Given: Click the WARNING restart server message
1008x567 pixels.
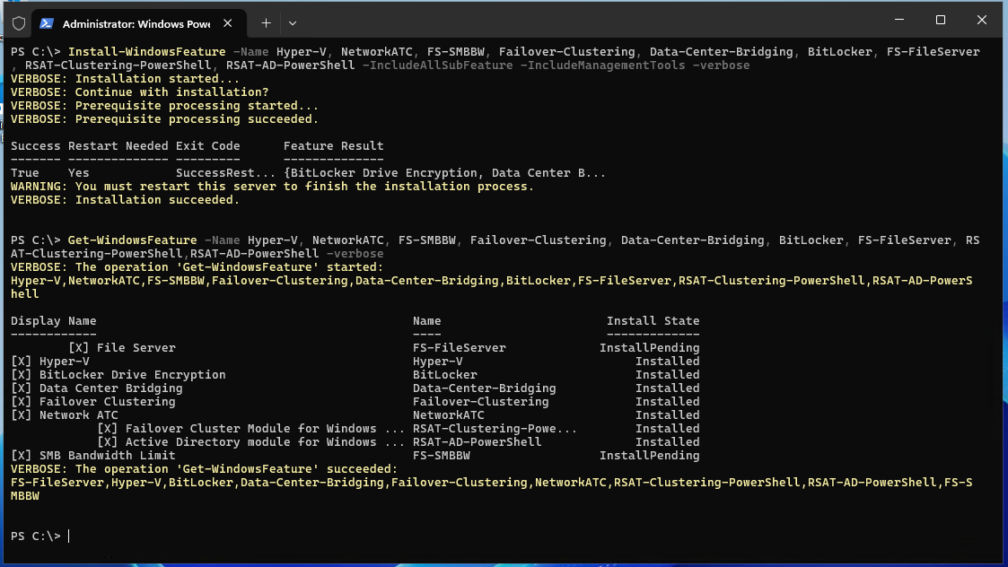Looking at the screenshot, I should point(272,187).
